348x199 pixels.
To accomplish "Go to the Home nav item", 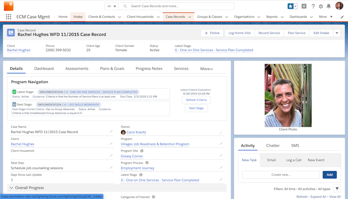I will 63,17.
